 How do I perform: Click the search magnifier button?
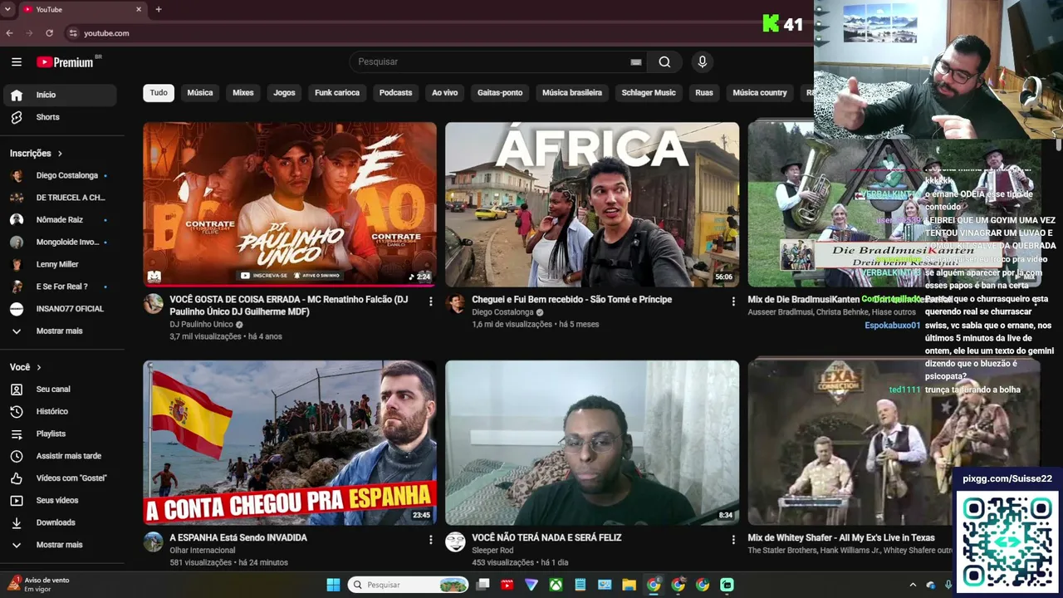pos(664,61)
